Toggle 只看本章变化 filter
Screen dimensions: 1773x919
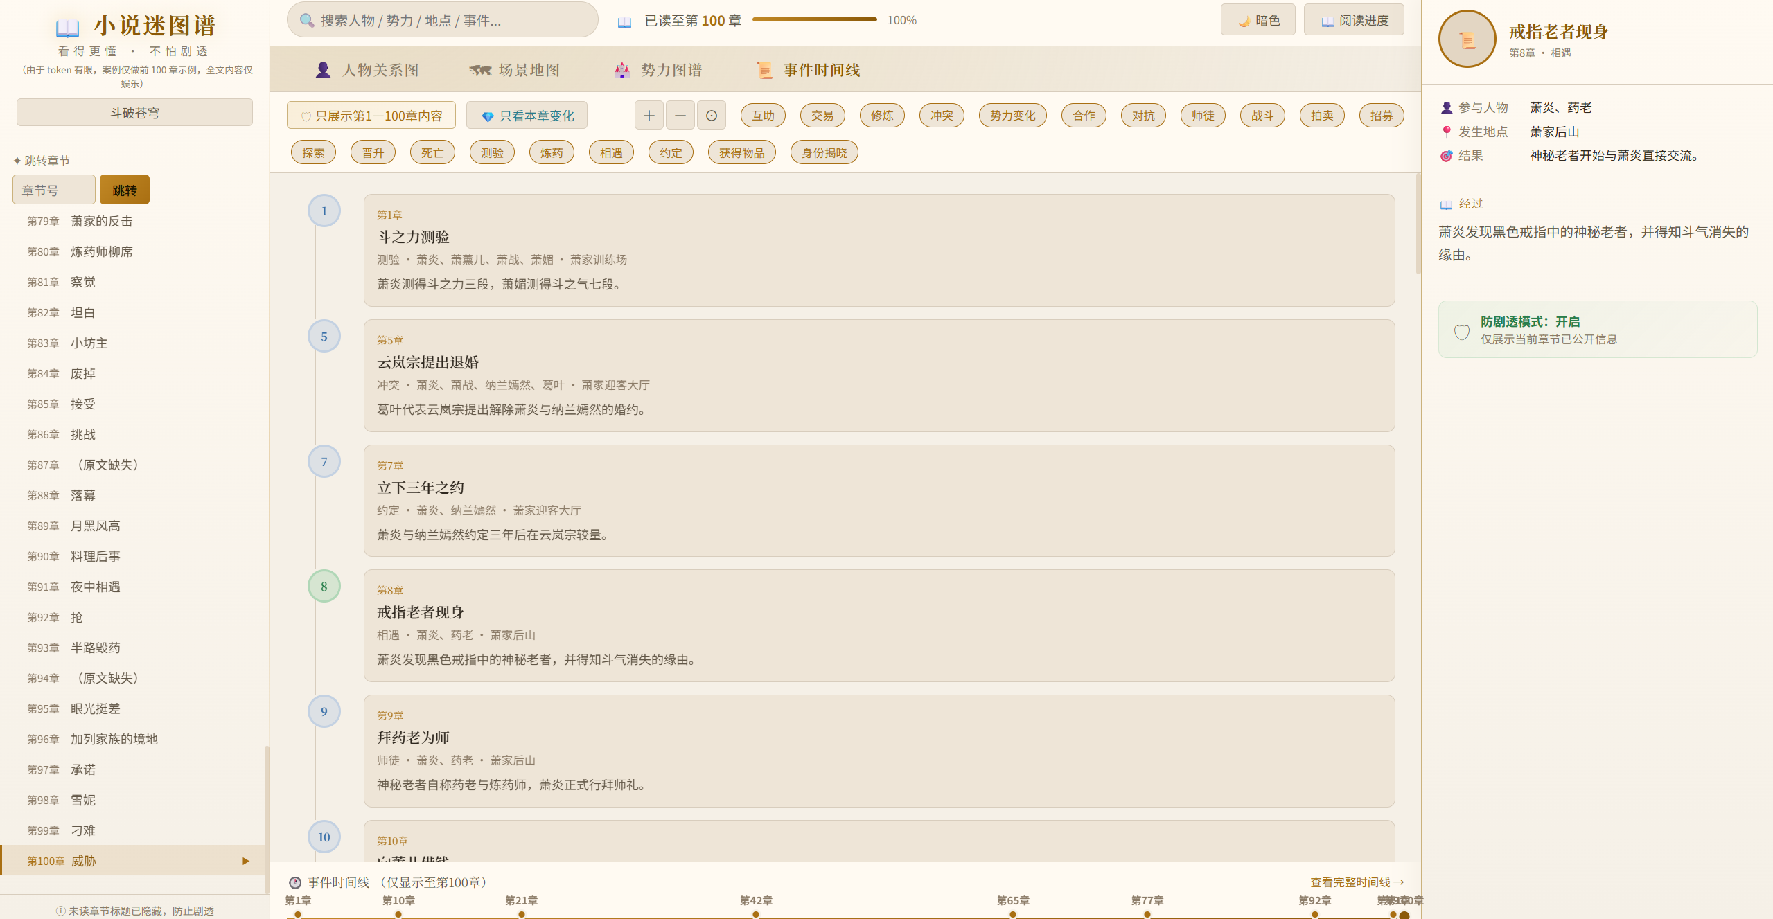click(x=527, y=116)
